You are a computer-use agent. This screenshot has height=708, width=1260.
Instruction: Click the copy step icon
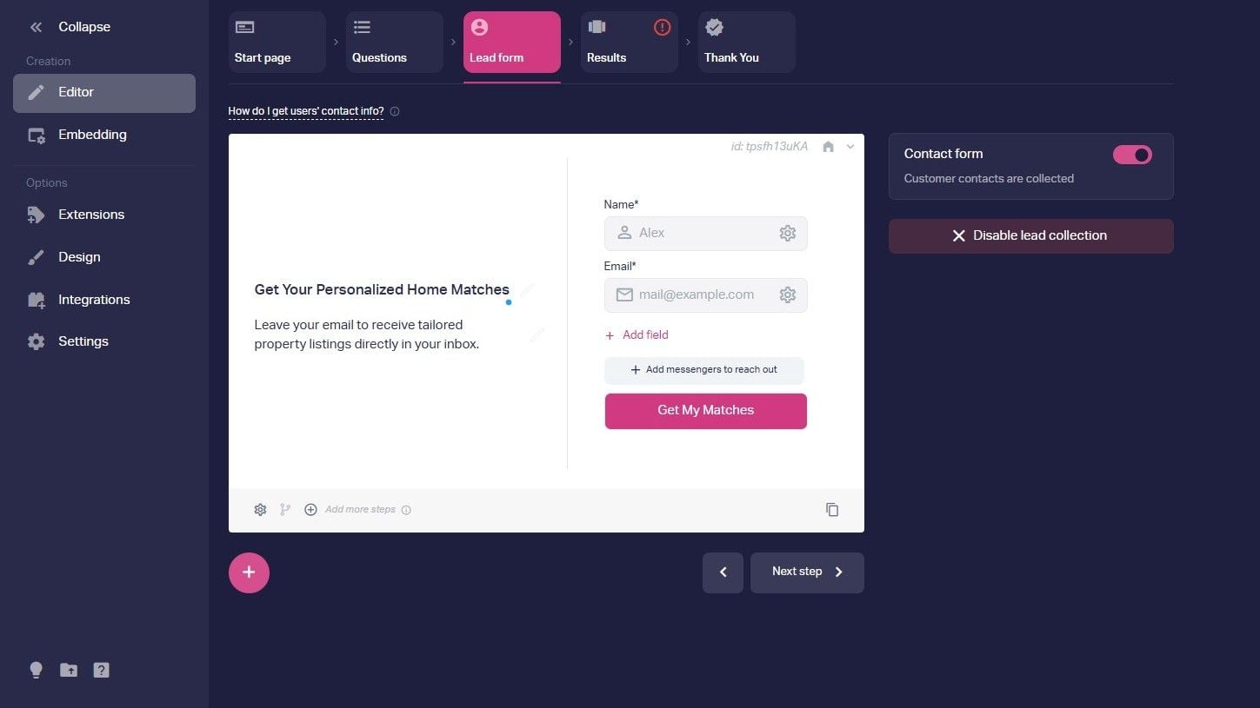tap(832, 510)
